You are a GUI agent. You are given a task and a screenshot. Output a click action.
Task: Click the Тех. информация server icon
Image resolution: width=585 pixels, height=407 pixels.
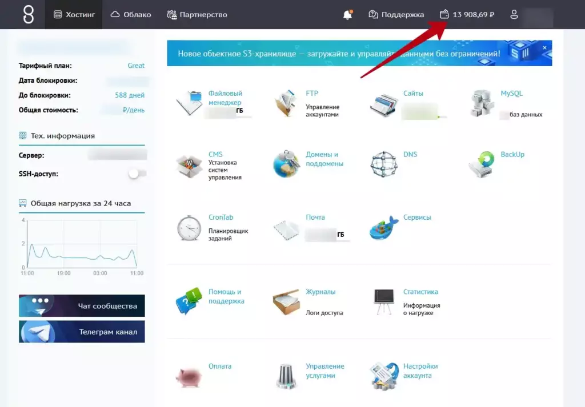pyautogui.click(x=22, y=135)
